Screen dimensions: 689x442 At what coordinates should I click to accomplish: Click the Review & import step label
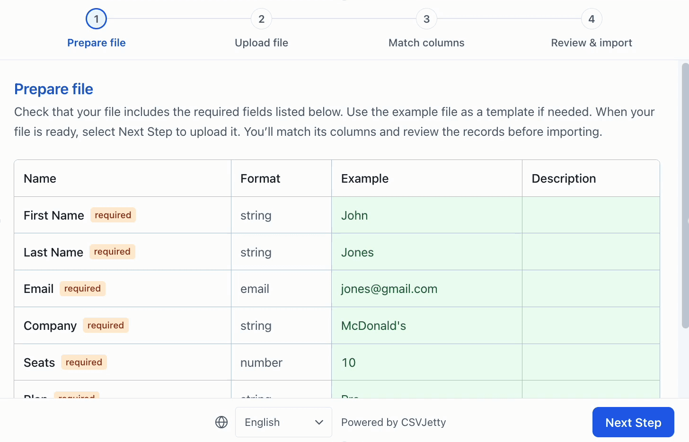click(x=592, y=43)
